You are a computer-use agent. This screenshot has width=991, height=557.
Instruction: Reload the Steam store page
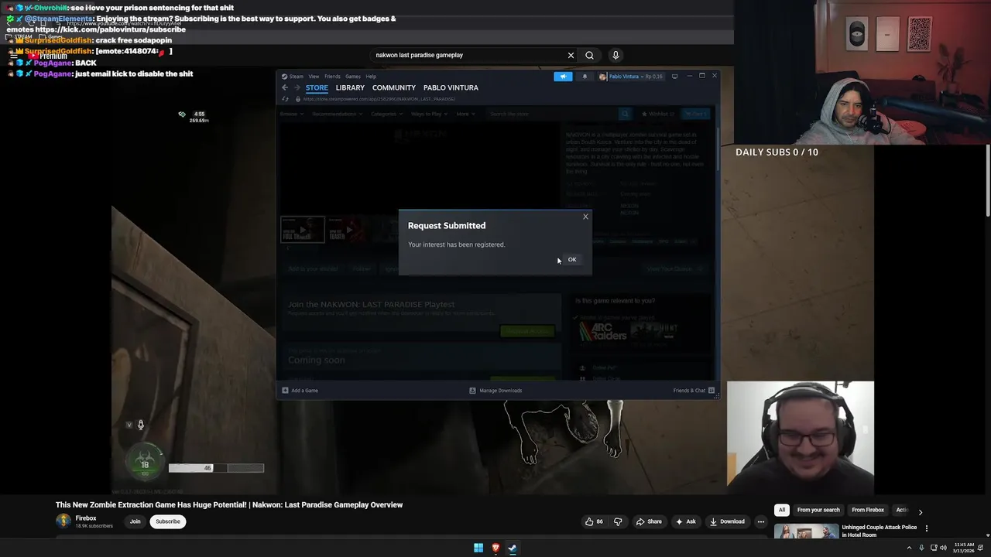[x=285, y=99]
